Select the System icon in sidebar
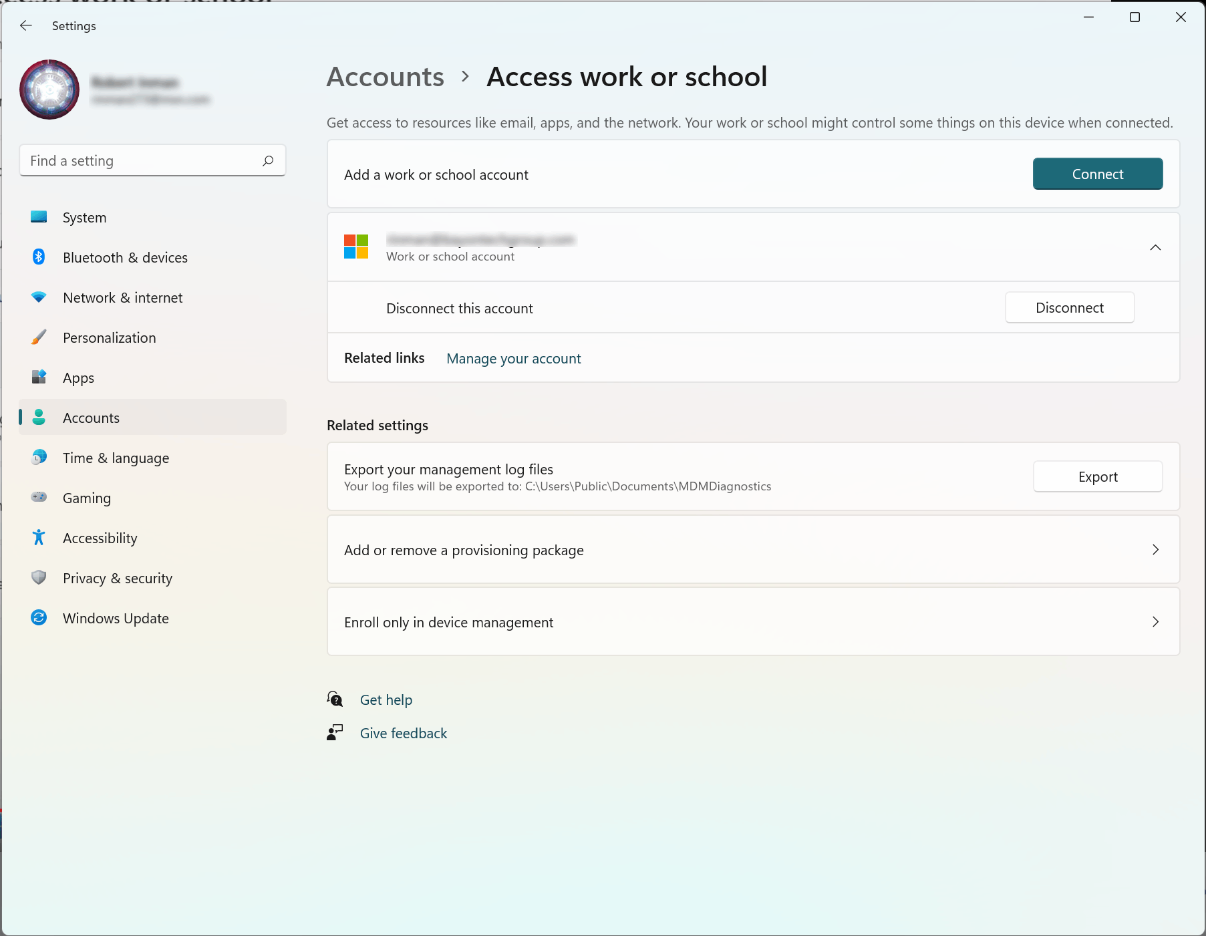The image size is (1206, 936). pos(39,217)
